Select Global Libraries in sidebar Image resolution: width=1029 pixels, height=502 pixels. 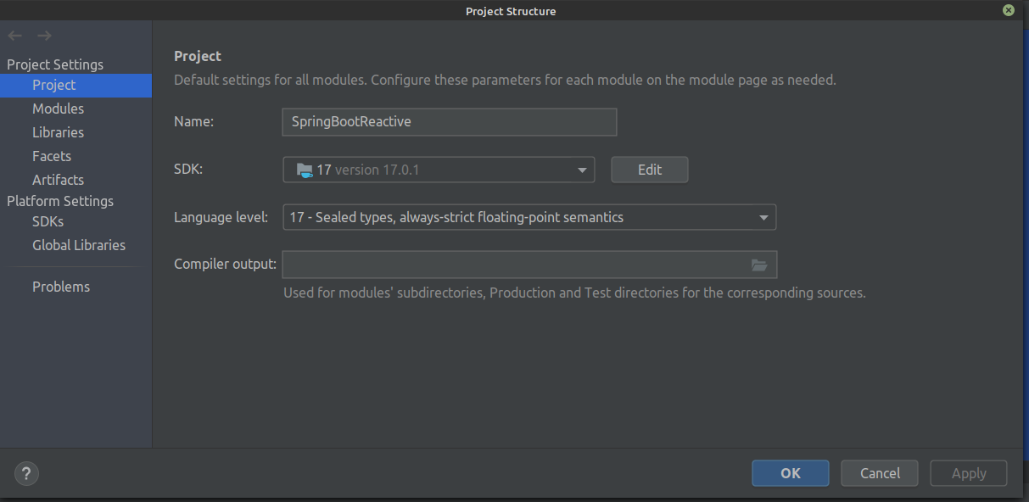click(76, 245)
